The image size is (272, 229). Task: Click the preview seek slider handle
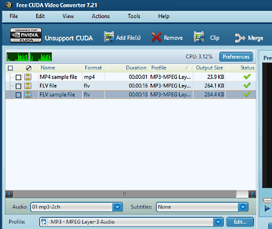tap(267, 201)
